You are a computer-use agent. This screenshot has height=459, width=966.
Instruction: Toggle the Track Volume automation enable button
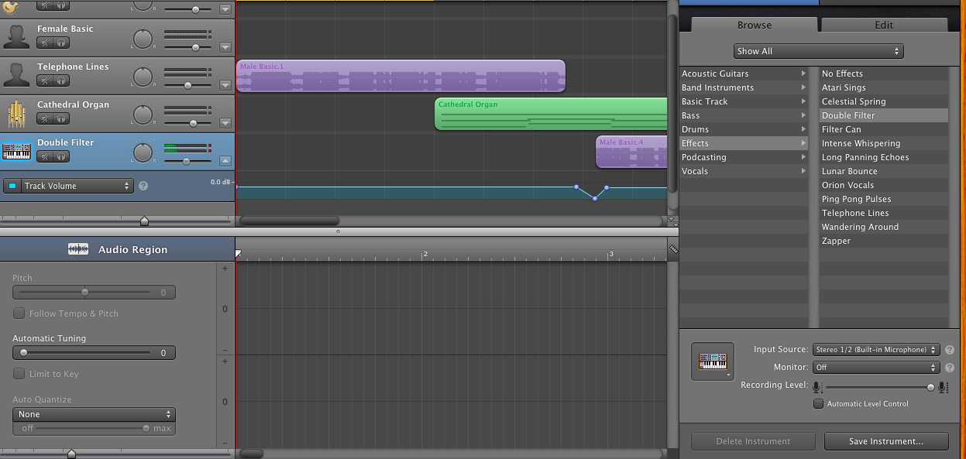(x=12, y=186)
